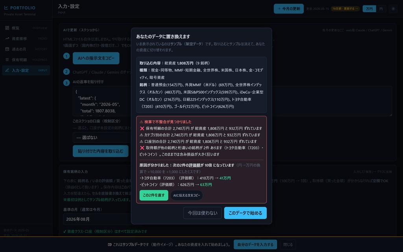Click the 自分のデータを入力する button
Image resolution: width=403 pixels, height=252 pixels.
(x=255, y=245)
